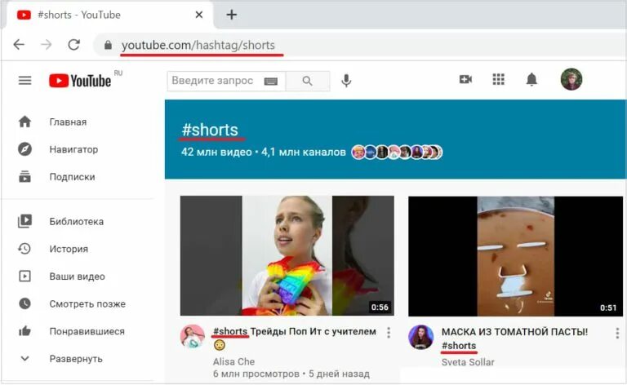Screen dimensions: 627x385
Task: Click the magnifier search button
Action: click(308, 81)
